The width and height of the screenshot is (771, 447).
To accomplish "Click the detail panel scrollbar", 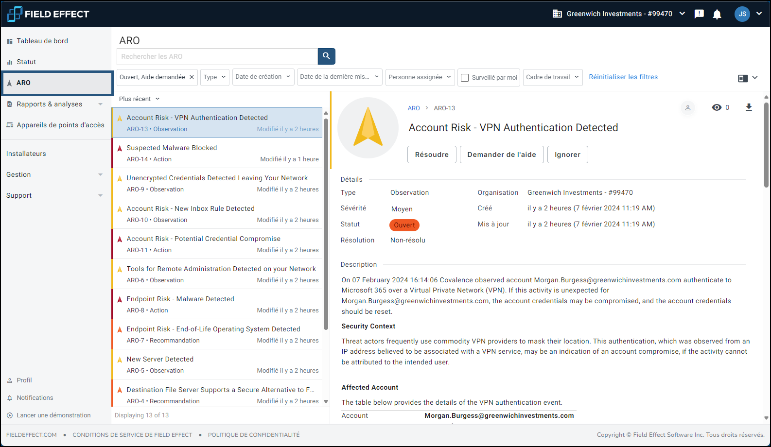I will [766, 145].
